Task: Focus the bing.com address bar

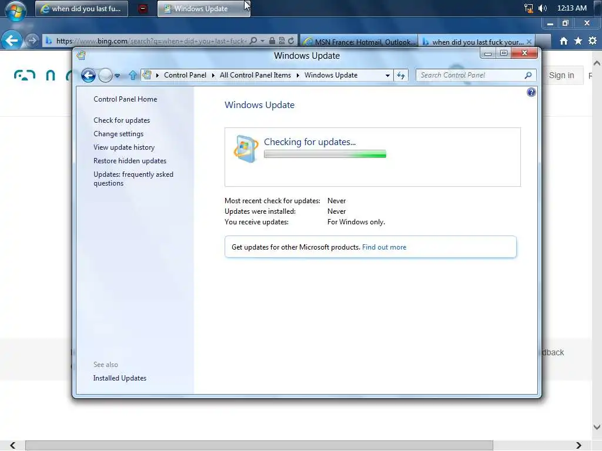Action: tap(150, 41)
